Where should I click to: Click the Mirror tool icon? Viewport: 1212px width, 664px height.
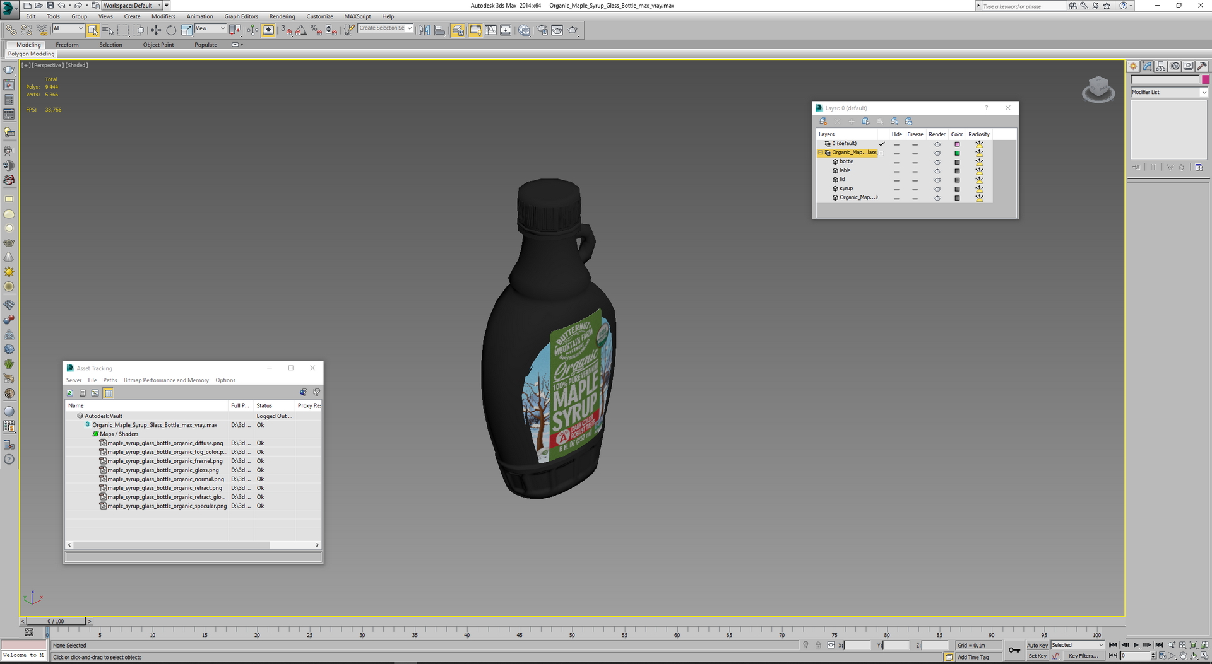(x=424, y=30)
